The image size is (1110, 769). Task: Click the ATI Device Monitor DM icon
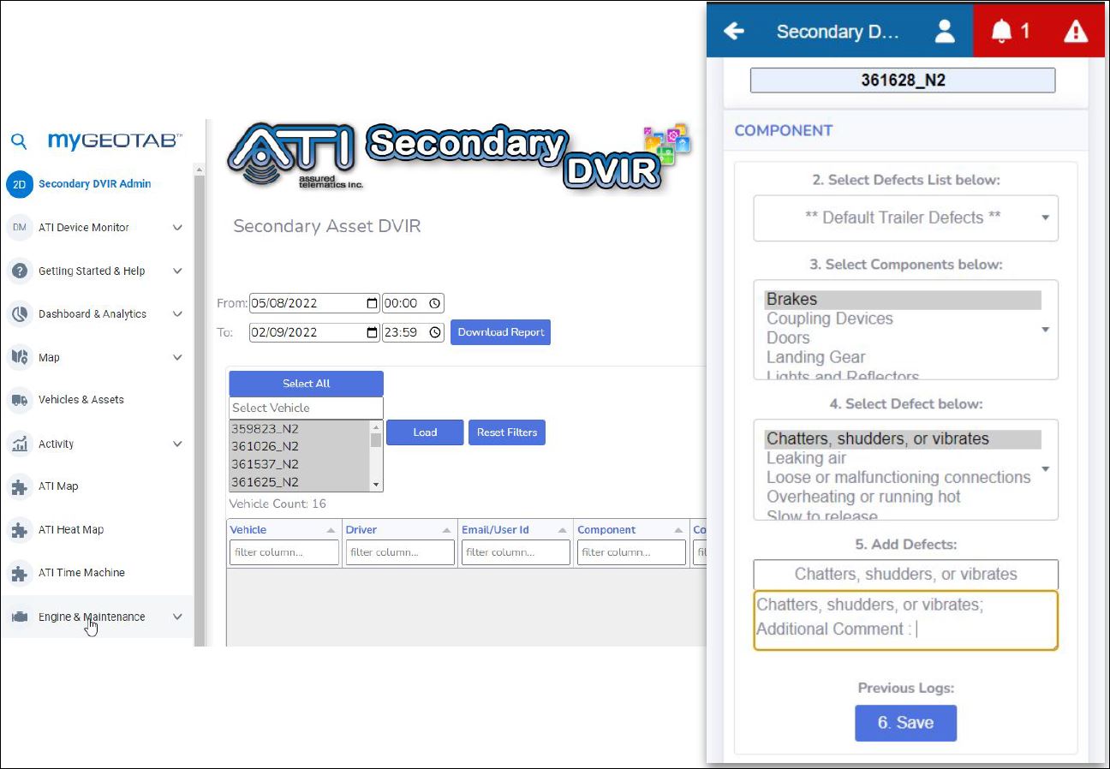(x=20, y=228)
